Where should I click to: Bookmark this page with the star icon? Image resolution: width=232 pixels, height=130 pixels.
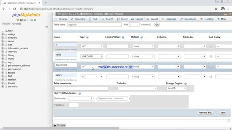point(216,9)
